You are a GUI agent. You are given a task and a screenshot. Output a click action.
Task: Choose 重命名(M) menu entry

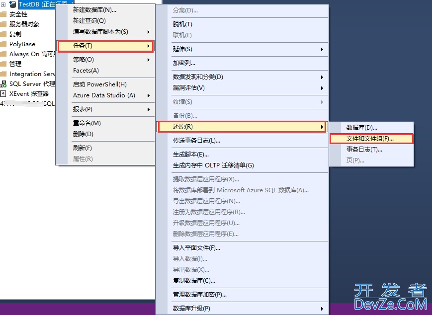[x=105, y=123]
